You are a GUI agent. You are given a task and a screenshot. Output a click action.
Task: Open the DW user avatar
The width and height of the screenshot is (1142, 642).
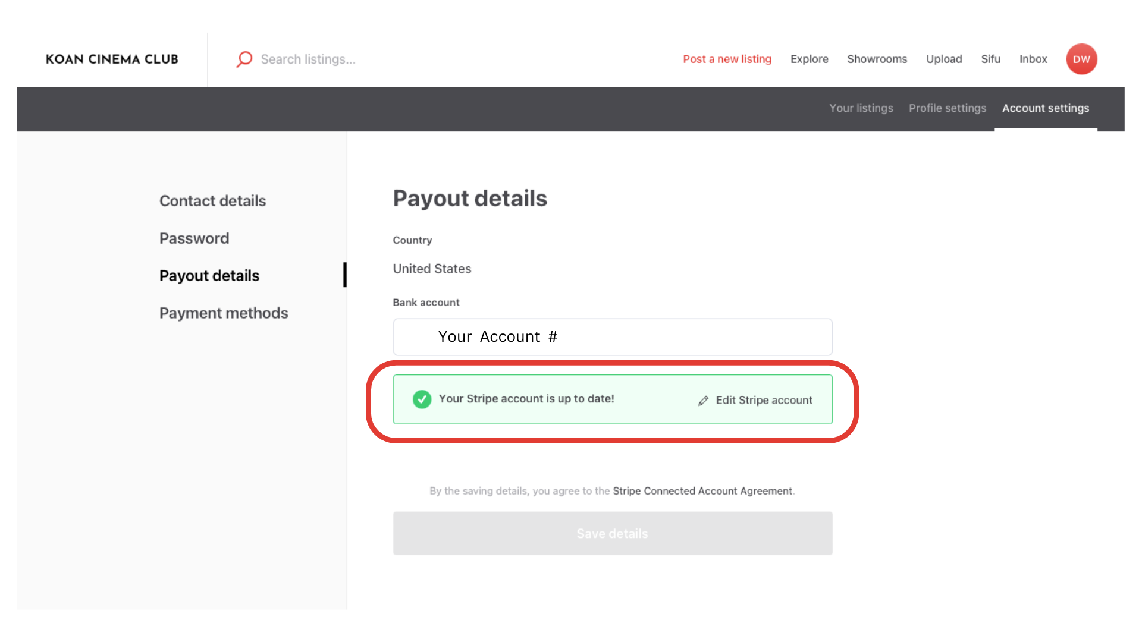1081,59
